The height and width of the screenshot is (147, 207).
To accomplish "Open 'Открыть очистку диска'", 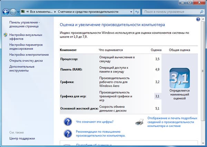I will 26,61.
